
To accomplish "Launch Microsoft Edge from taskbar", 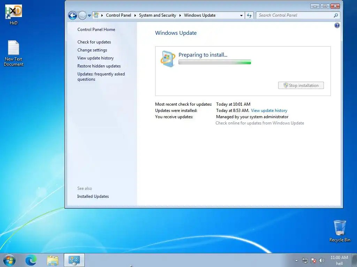I will pyautogui.click(x=31, y=260).
